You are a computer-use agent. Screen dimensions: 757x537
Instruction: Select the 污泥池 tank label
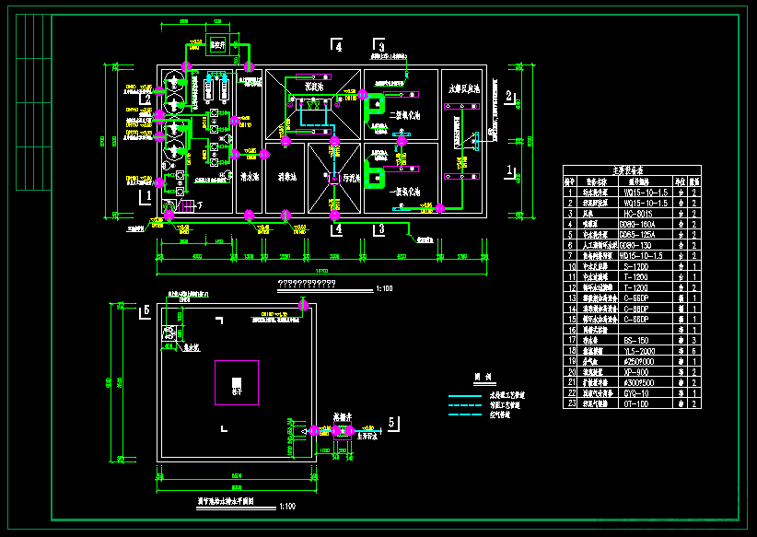pyautogui.click(x=352, y=178)
